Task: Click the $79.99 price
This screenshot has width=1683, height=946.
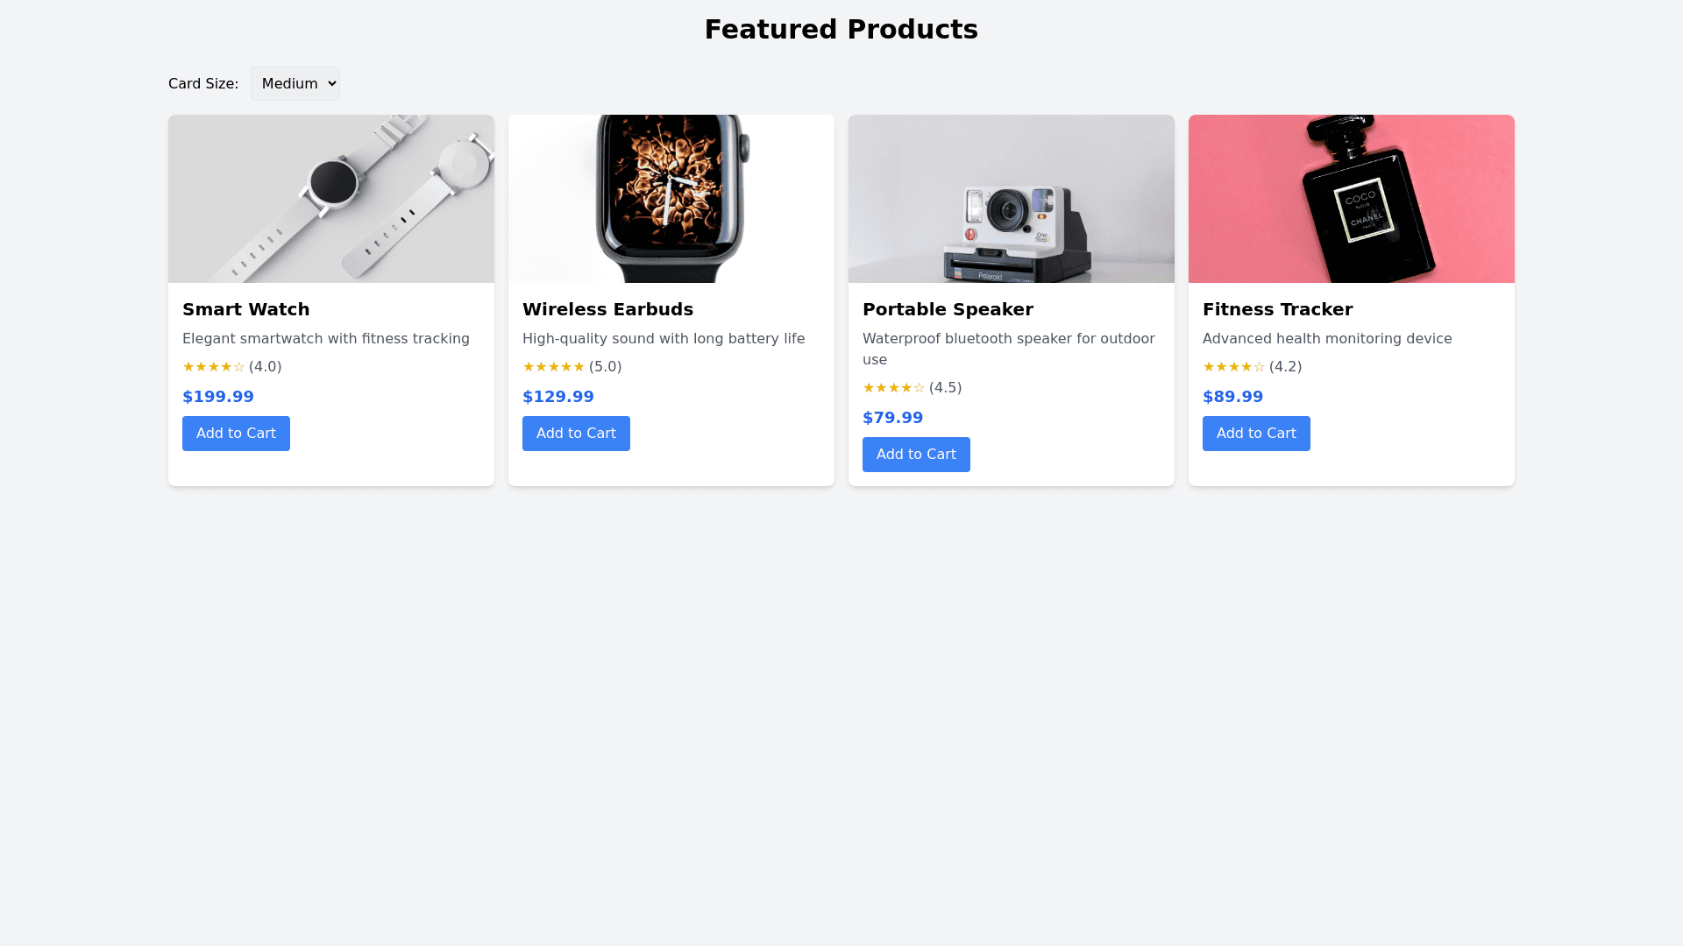Action: pyautogui.click(x=892, y=418)
